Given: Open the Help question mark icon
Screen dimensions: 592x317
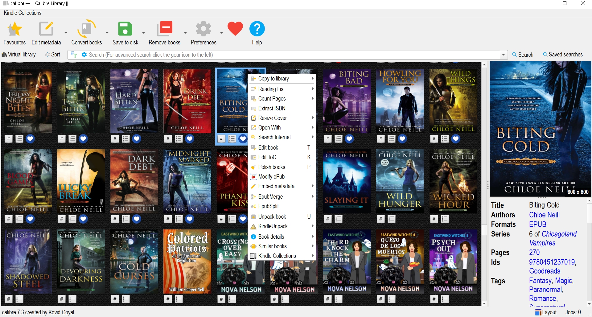Looking at the screenshot, I should (257, 29).
